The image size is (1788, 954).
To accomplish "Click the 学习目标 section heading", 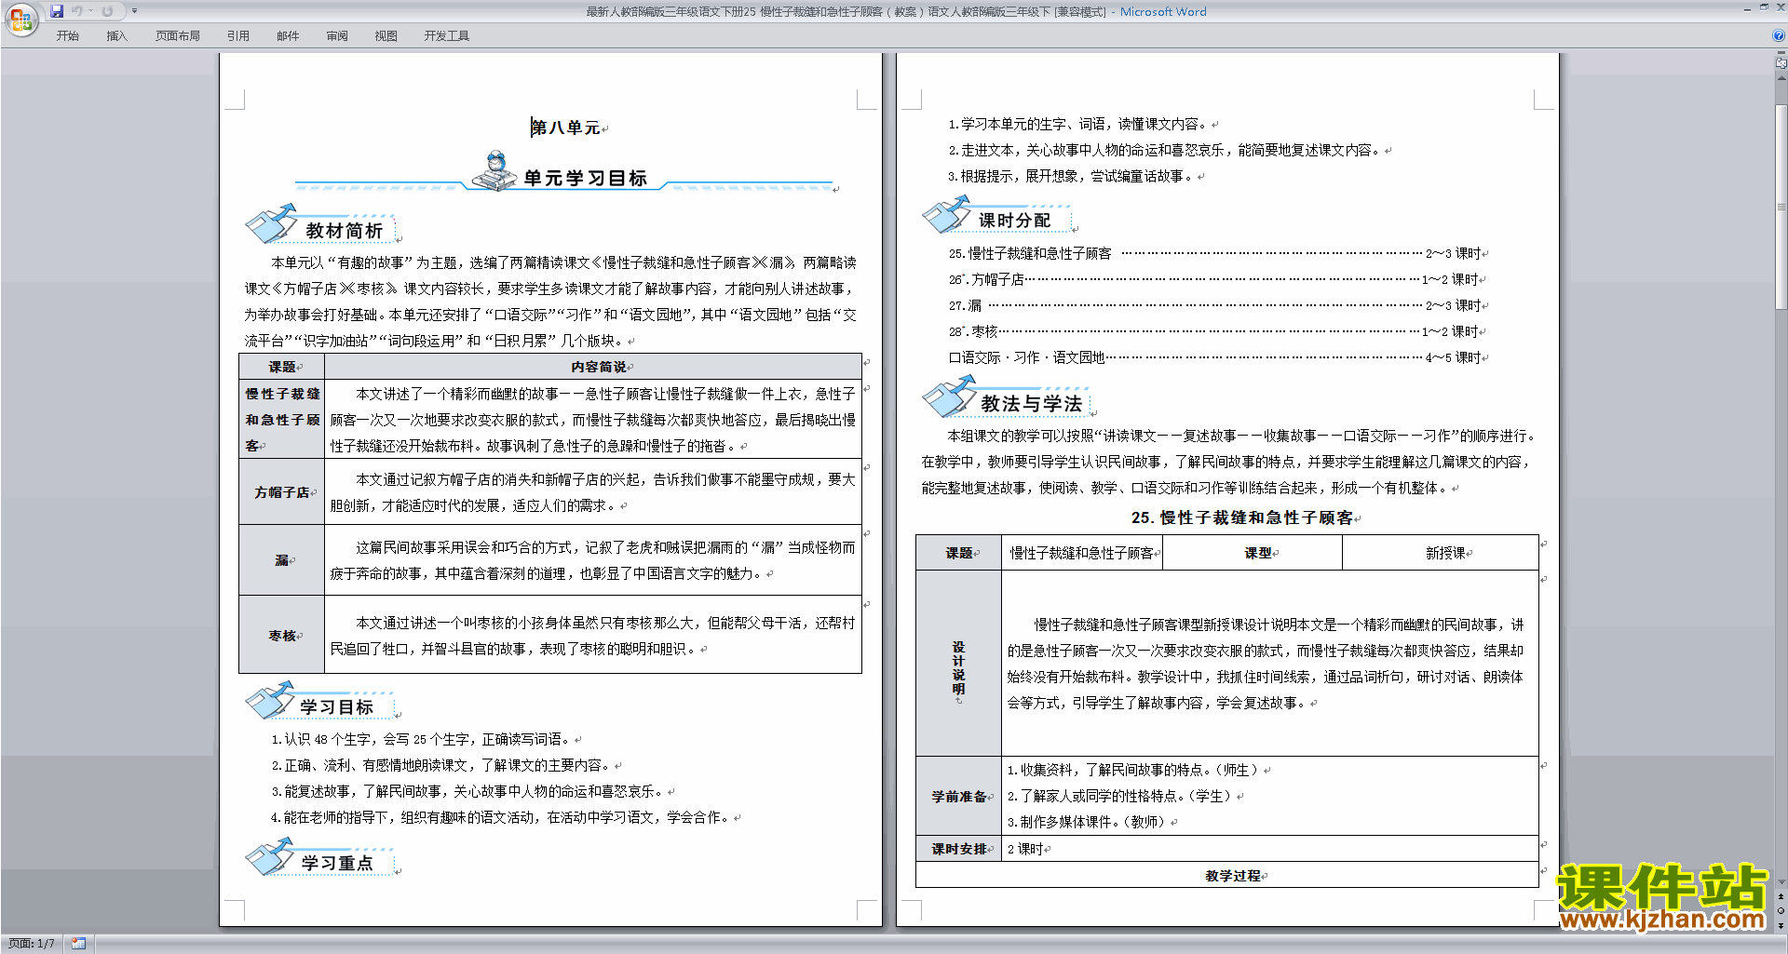I will (336, 707).
